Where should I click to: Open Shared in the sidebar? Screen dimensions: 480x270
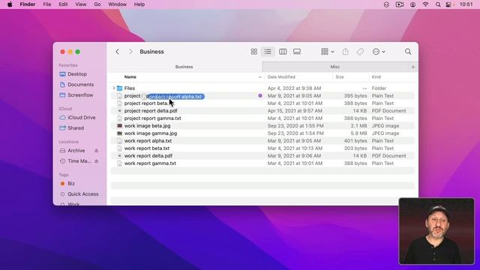(x=76, y=128)
